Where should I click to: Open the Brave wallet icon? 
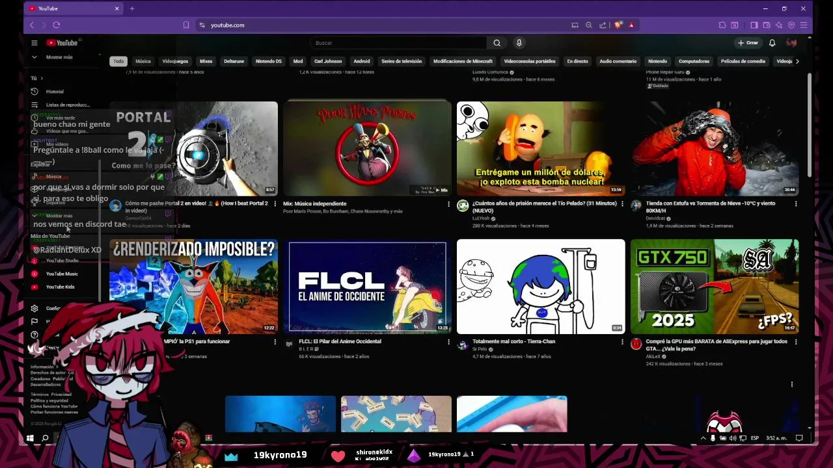[767, 25]
